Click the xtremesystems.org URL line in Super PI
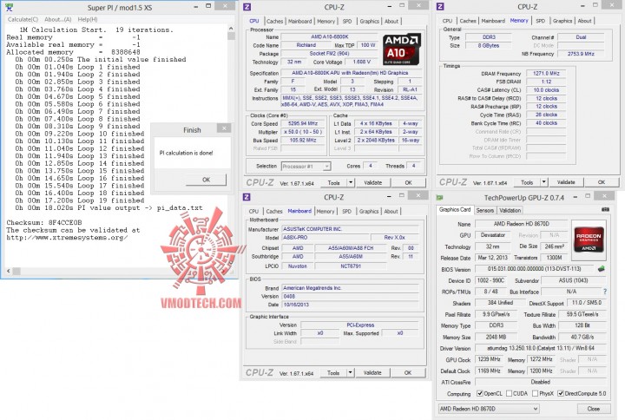 point(67,238)
